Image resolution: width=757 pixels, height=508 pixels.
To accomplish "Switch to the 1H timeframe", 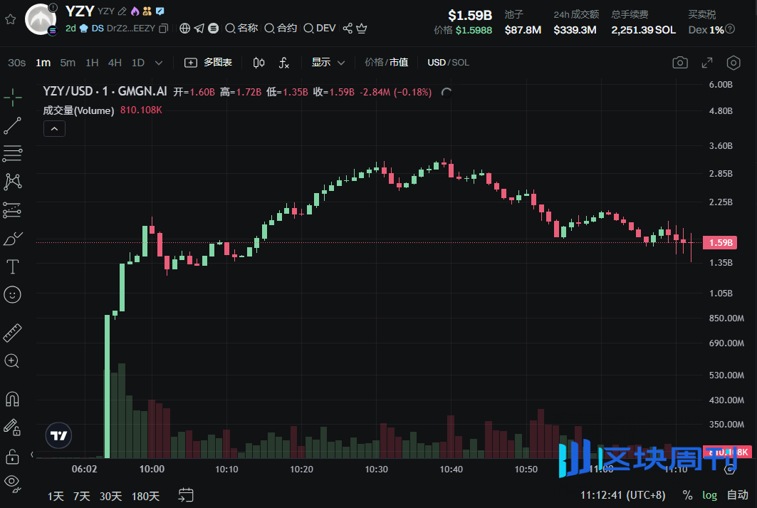I will point(92,63).
